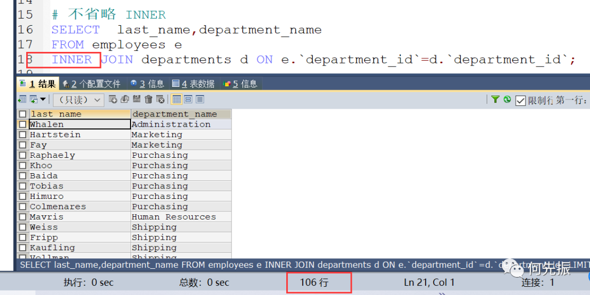Select the Raphaely cell
Image resolution: width=590 pixels, height=295 pixels.
point(80,155)
